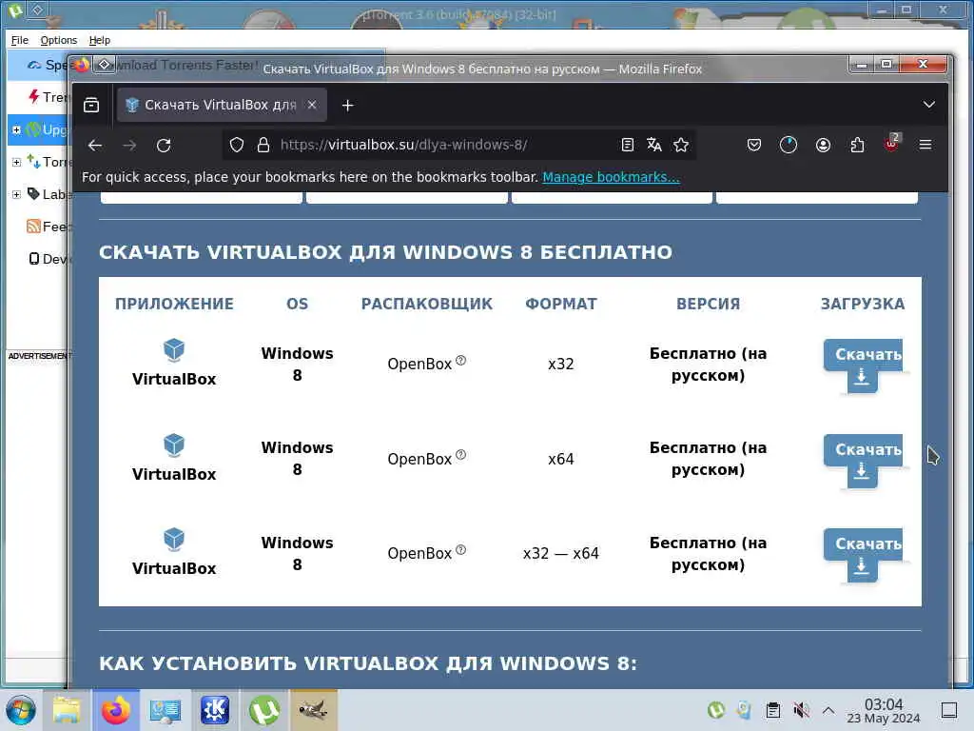Open Extensions puzzle icon
The width and height of the screenshot is (974, 731).
coord(857,145)
